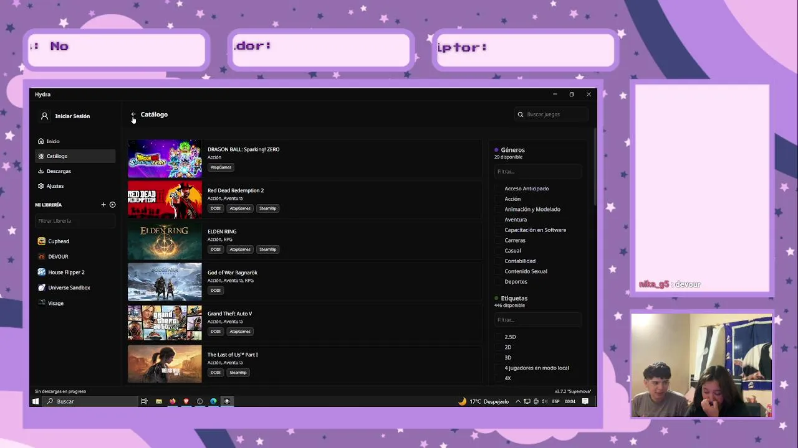Screen dimensions: 798x448
Task: Enable the 2.5D tag filter
Action: tap(499, 337)
